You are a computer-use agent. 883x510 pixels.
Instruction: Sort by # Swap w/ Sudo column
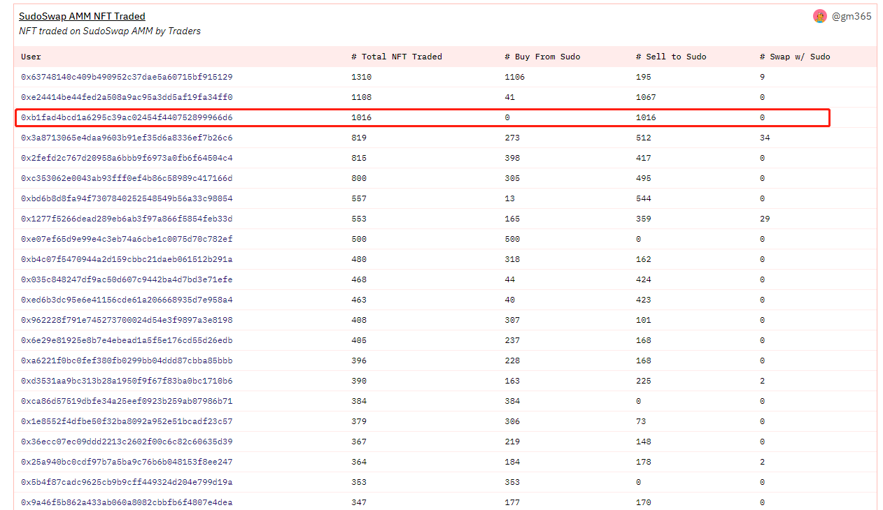coord(795,57)
